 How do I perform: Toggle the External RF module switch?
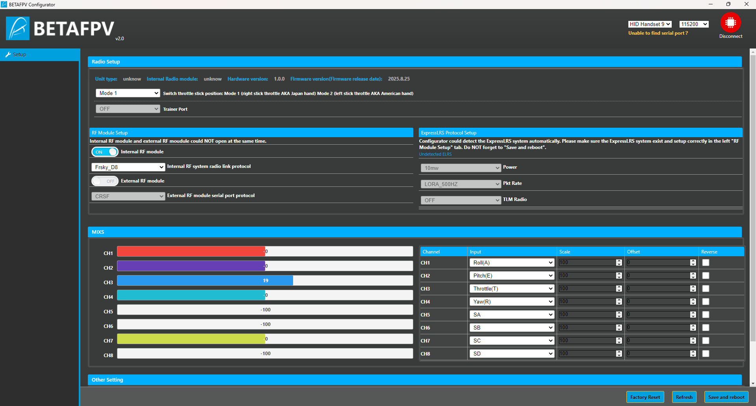(x=105, y=181)
